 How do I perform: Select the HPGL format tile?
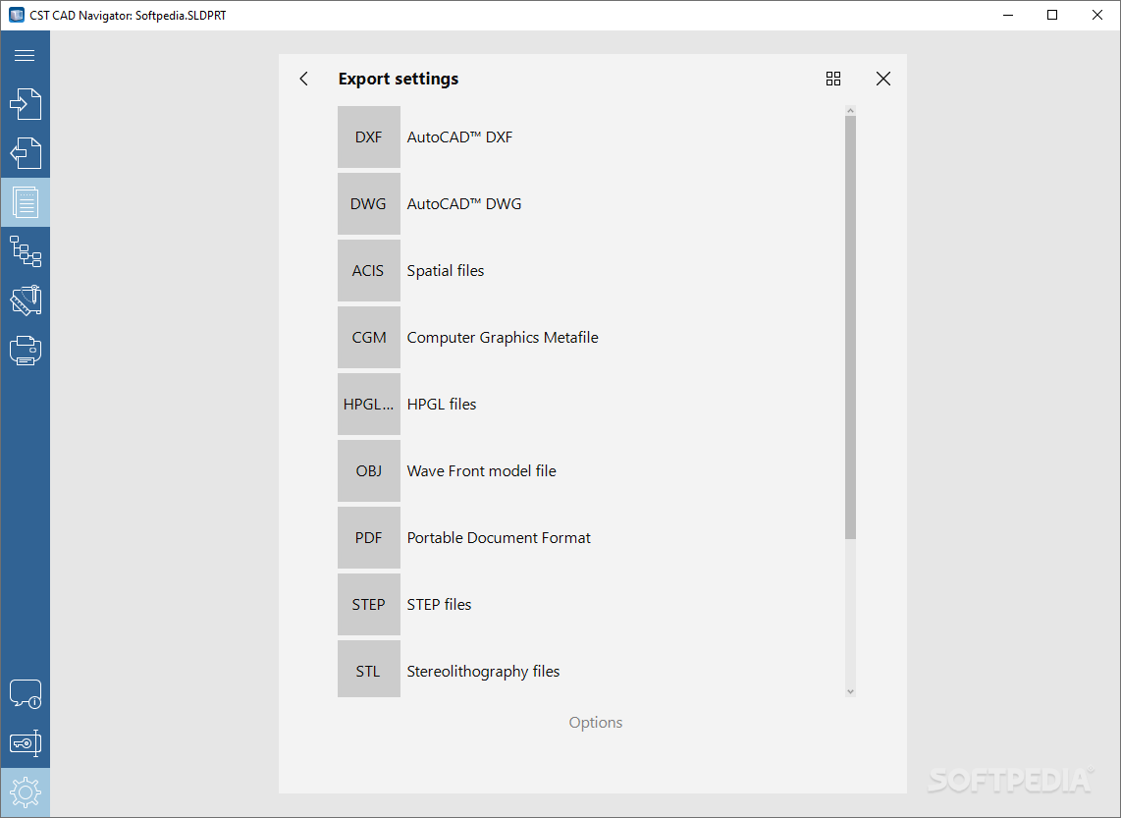pyautogui.click(x=369, y=404)
